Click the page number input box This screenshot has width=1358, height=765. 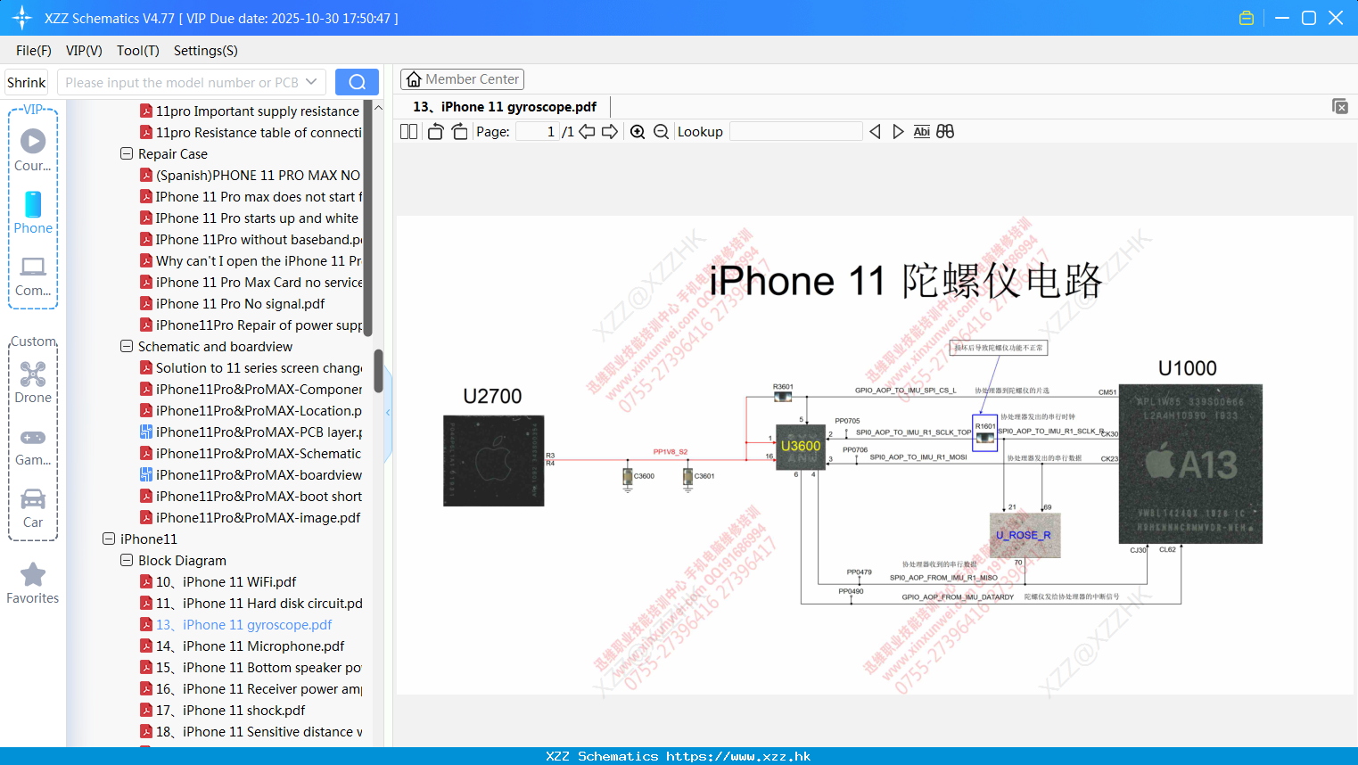click(x=538, y=132)
